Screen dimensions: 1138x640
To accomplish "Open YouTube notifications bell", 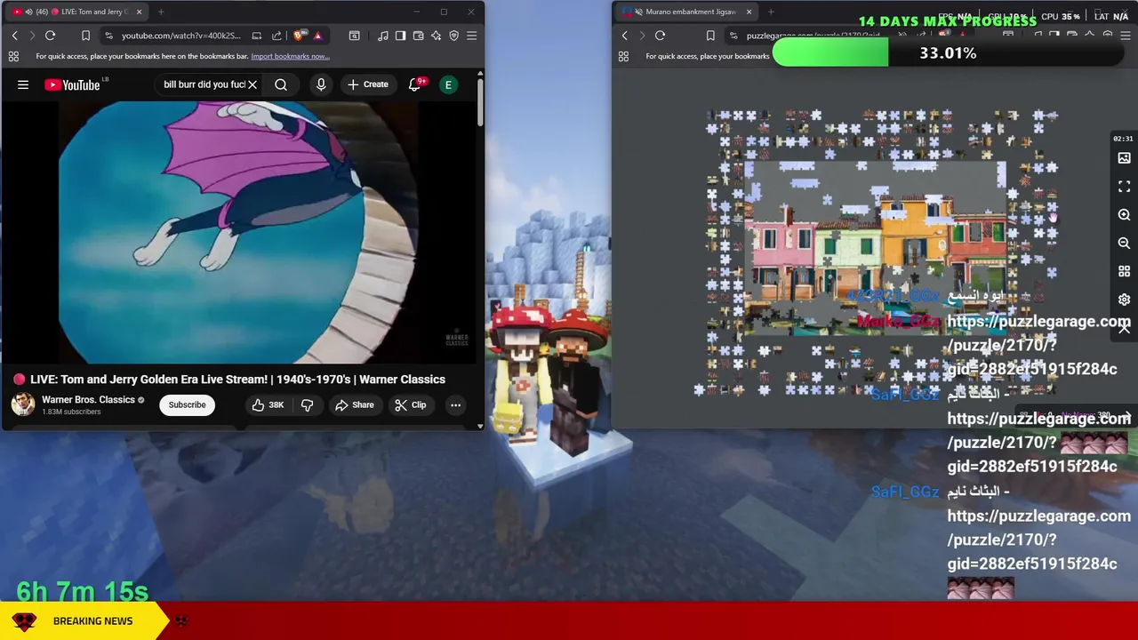I will coord(415,84).
